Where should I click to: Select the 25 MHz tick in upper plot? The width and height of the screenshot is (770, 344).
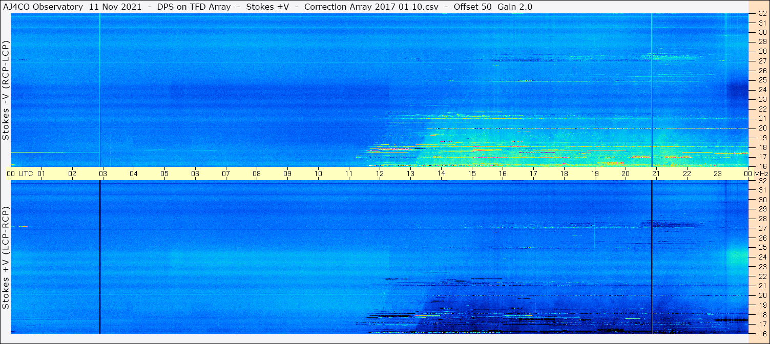click(762, 80)
